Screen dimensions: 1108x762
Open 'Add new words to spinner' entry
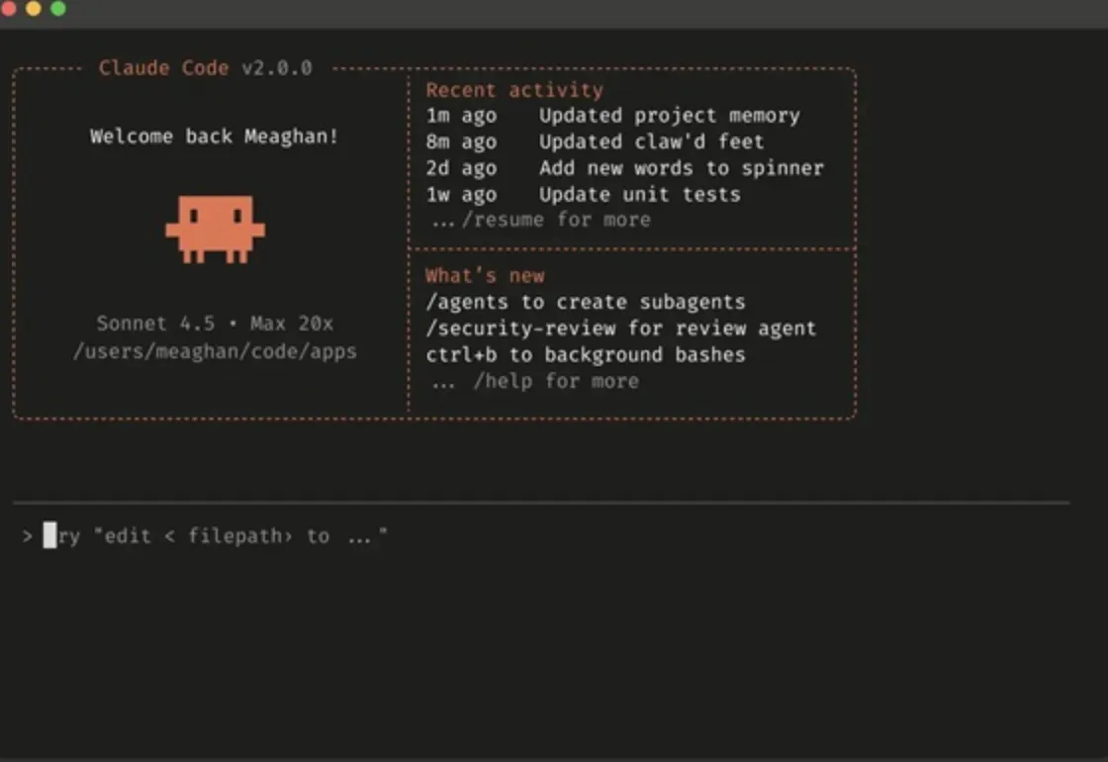tap(681, 168)
